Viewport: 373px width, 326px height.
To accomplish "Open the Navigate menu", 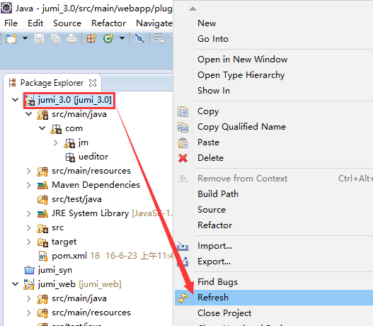I will tap(154, 23).
